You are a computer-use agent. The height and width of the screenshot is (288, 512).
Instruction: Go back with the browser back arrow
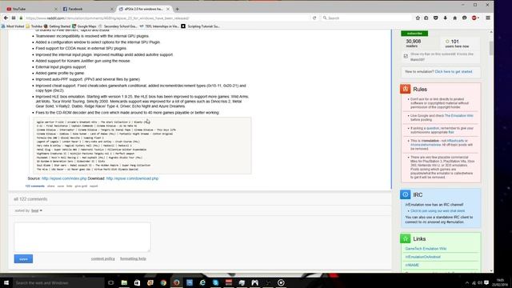point(6,18)
